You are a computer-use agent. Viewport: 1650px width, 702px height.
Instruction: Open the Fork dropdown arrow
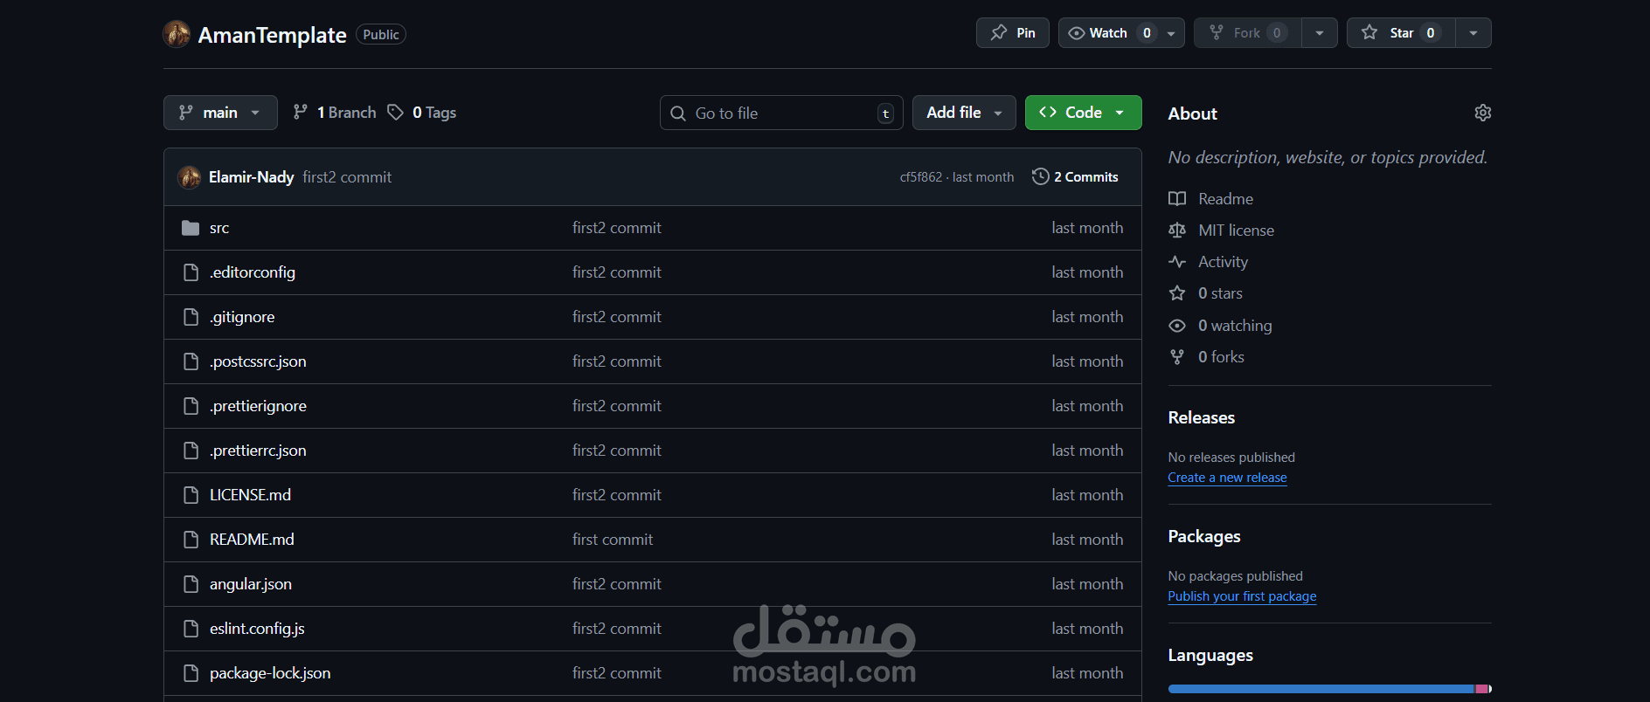point(1320,33)
